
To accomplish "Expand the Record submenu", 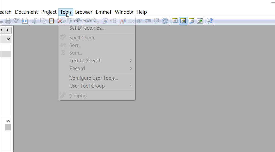I will (x=97, y=68).
